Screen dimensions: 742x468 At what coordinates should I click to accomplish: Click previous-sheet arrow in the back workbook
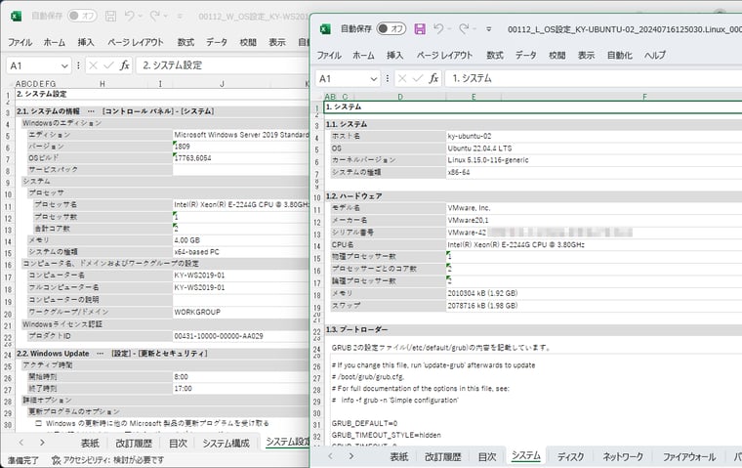[21, 443]
